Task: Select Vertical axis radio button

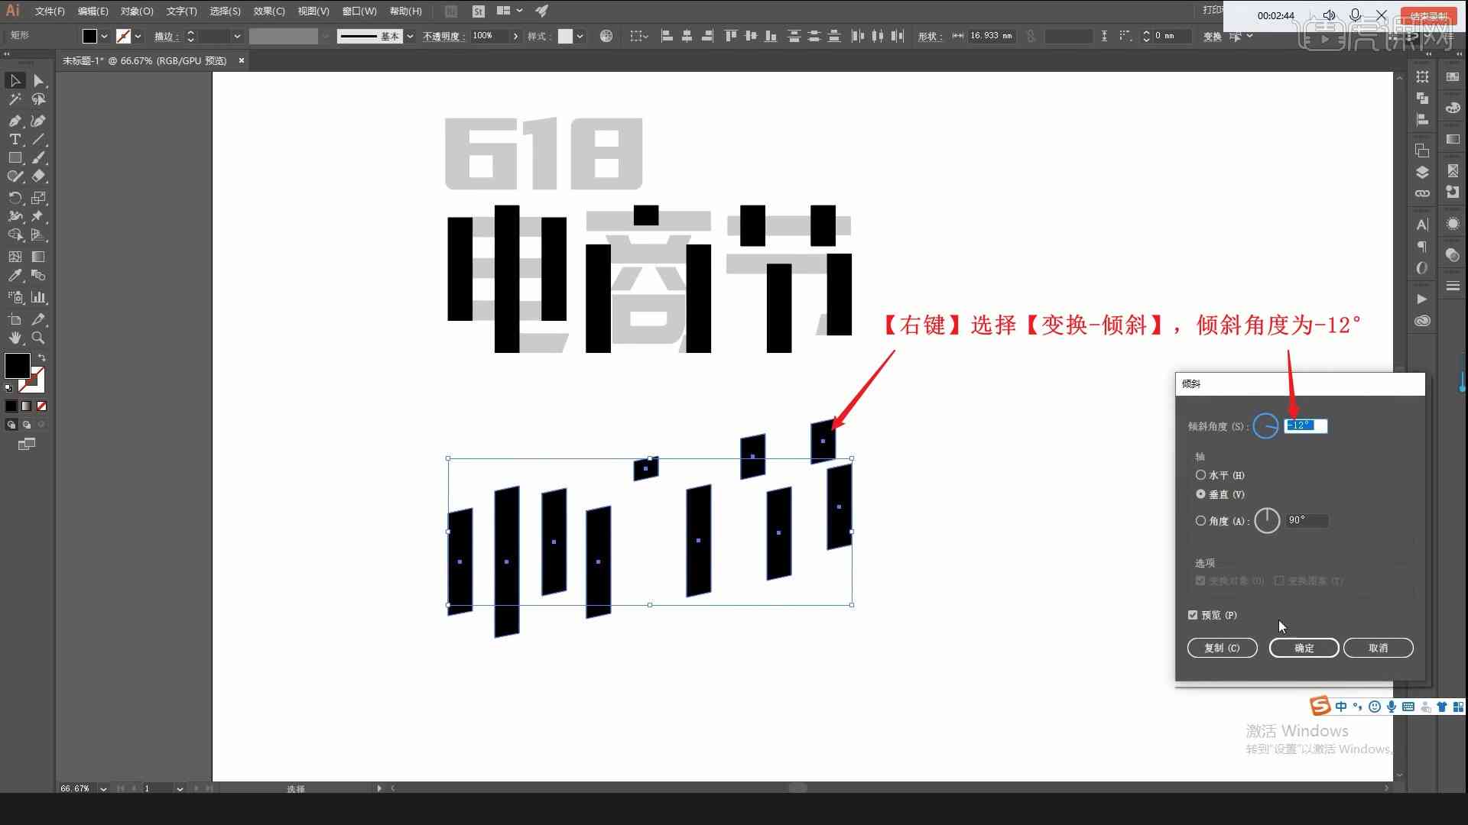Action: (1201, 493)
